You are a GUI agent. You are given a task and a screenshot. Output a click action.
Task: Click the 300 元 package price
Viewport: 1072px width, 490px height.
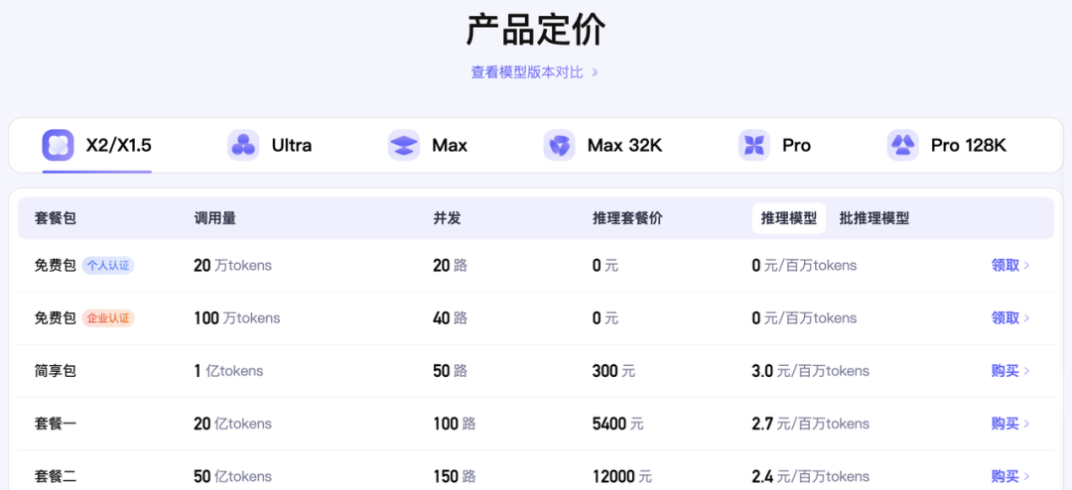coord(614,371)
